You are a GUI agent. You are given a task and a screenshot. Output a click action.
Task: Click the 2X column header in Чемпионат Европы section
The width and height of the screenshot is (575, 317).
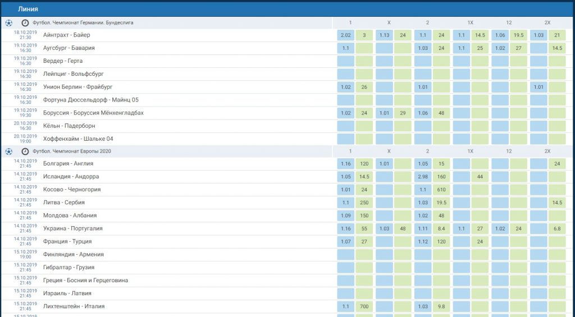(x=547, y=151)
